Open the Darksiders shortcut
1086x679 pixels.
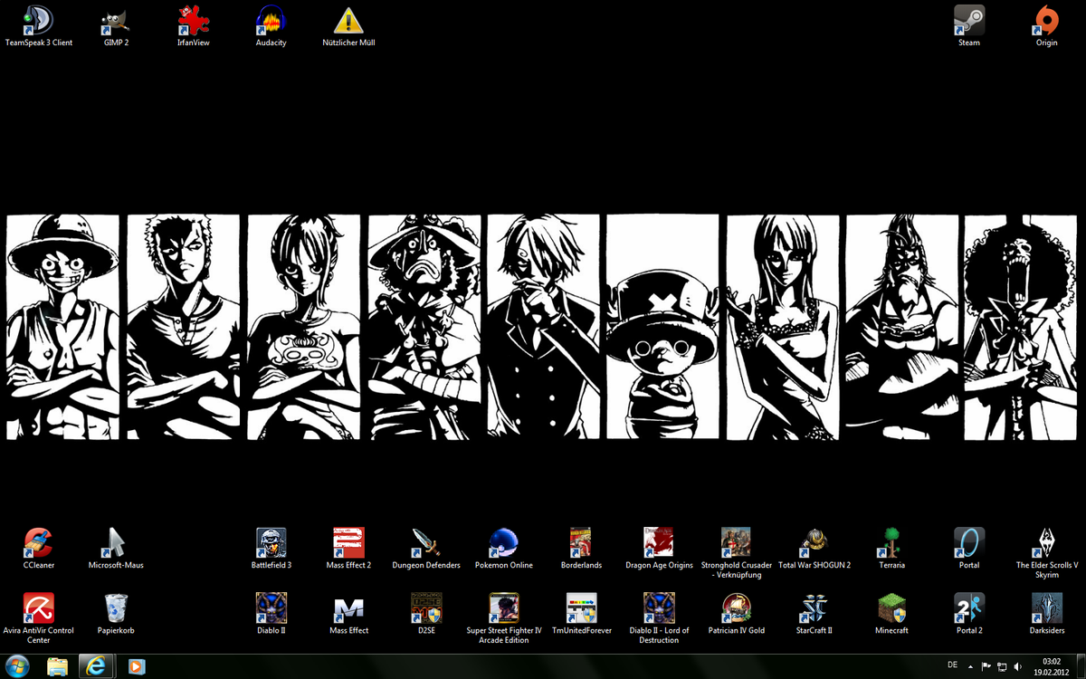click(1047, 614)
